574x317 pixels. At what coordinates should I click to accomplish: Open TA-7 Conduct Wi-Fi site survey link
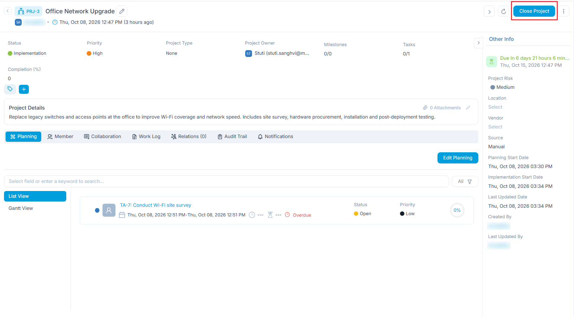click(x=155, y=205)
